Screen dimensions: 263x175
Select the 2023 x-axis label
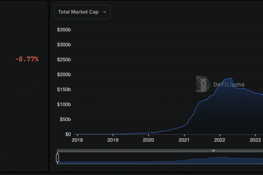255,140
